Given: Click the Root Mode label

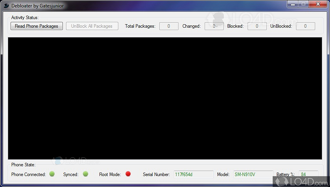Looking at the screenshot, I should (x=110, y=175).
